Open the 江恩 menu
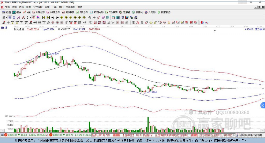265x143 pixels. pos(28,7)
